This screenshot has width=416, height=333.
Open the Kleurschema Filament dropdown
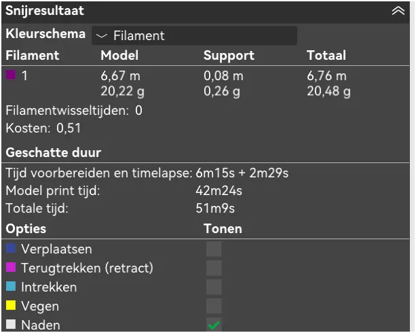click(x=194, y=35)
